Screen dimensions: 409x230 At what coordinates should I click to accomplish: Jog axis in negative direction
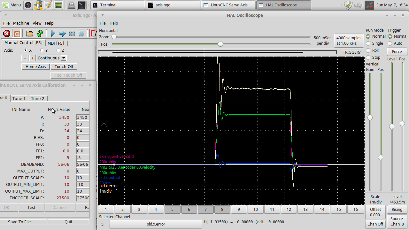click(x=25, y=58)
